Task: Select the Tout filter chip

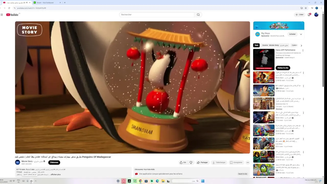Action: [x=256, y=45]
